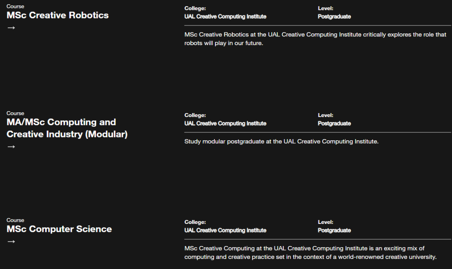Click the 'Study modular postgraduate' description text
The image size is (452, 269).
(281, 142)
